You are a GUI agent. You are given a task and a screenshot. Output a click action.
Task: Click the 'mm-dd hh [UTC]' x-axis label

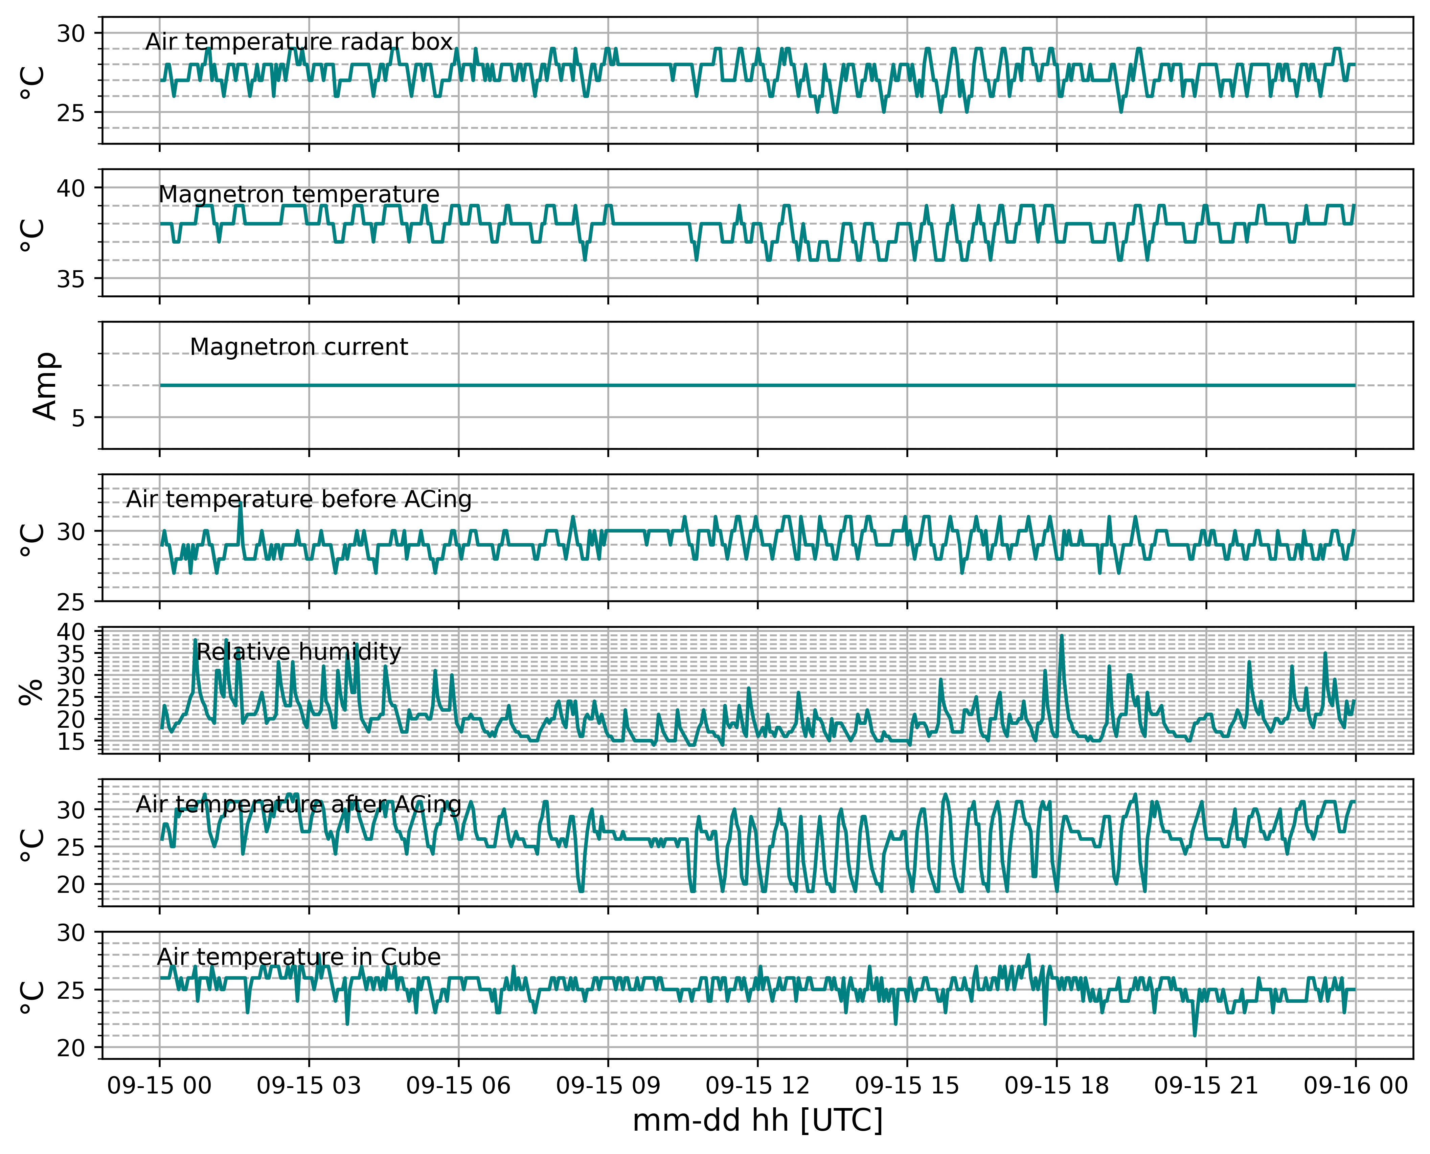click(757, 1122)
